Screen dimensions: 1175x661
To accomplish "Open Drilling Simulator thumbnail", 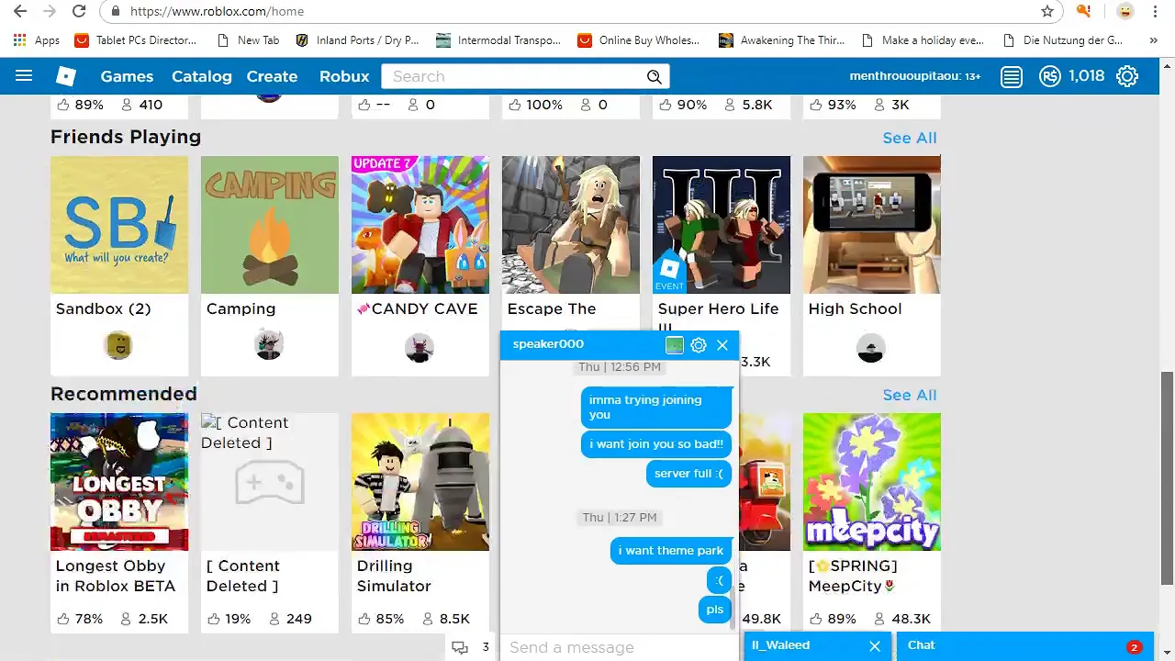I will [420, 482].
